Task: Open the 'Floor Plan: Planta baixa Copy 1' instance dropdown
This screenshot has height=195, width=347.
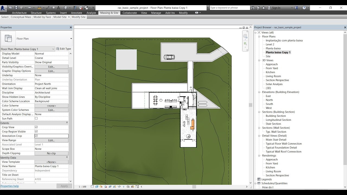Action: pos(28,49)
